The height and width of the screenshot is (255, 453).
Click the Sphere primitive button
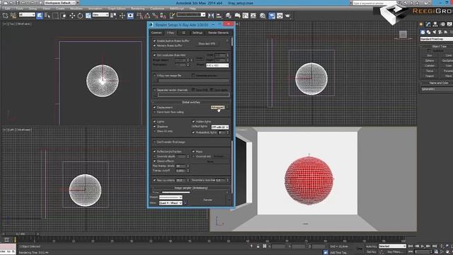coord(430,61)
